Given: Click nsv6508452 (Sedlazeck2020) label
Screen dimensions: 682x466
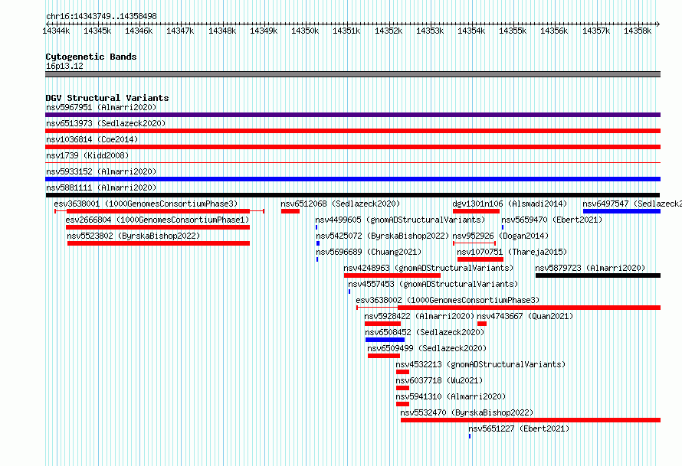Looking at the screenshot, I should tap(425, 332).
